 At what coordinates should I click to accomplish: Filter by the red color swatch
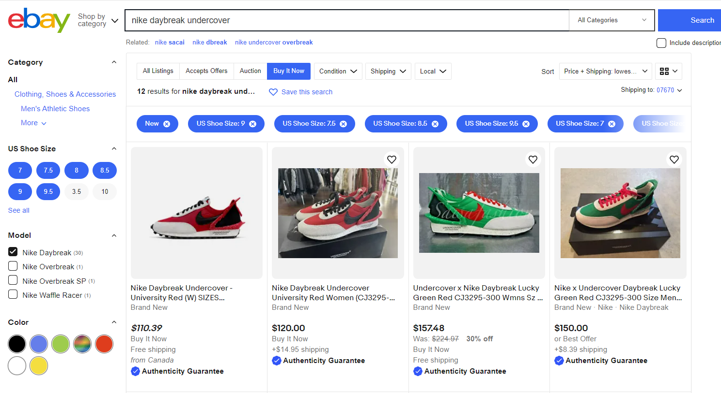104,344
